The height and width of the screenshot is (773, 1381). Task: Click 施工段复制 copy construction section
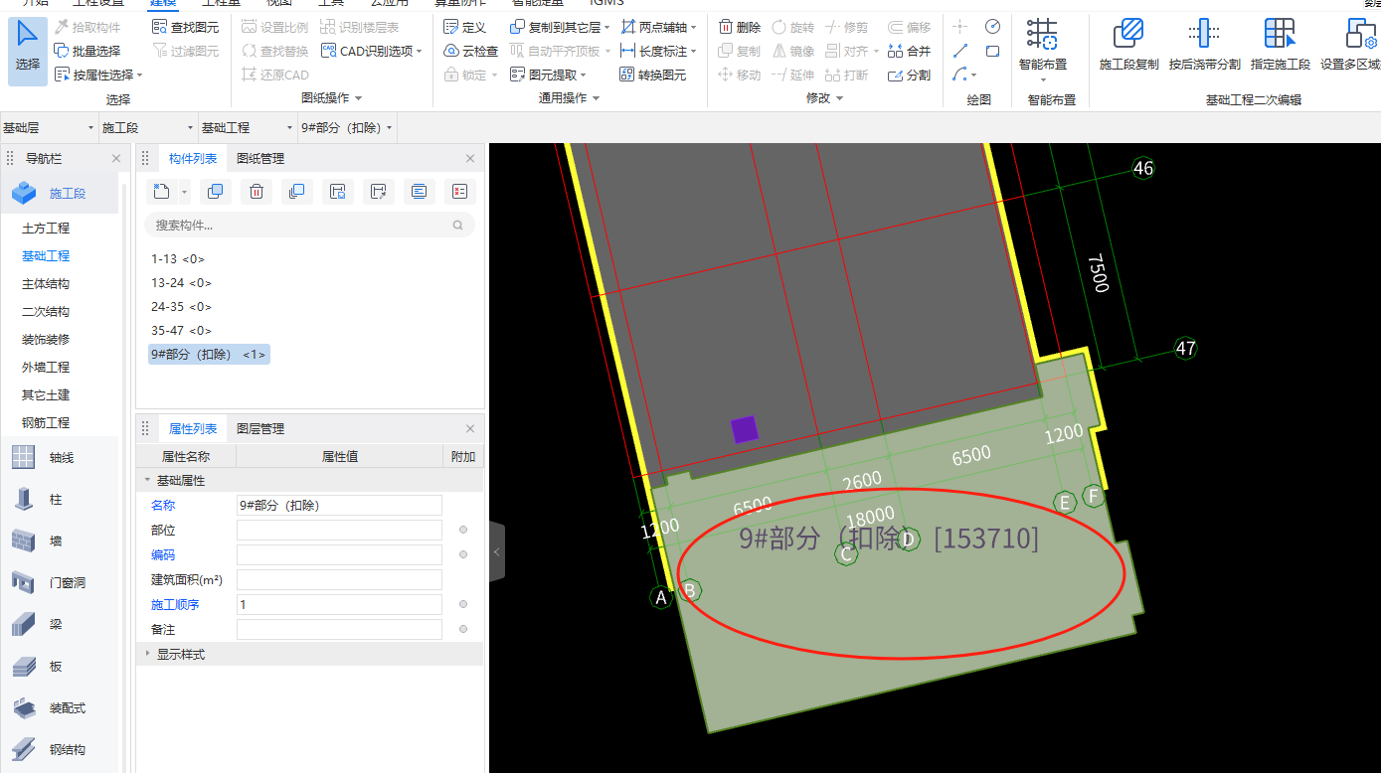(x=1128, y=46)
